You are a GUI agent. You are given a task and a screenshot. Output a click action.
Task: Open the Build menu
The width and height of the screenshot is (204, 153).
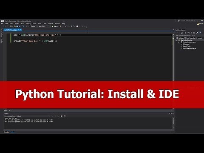point(23,24)
